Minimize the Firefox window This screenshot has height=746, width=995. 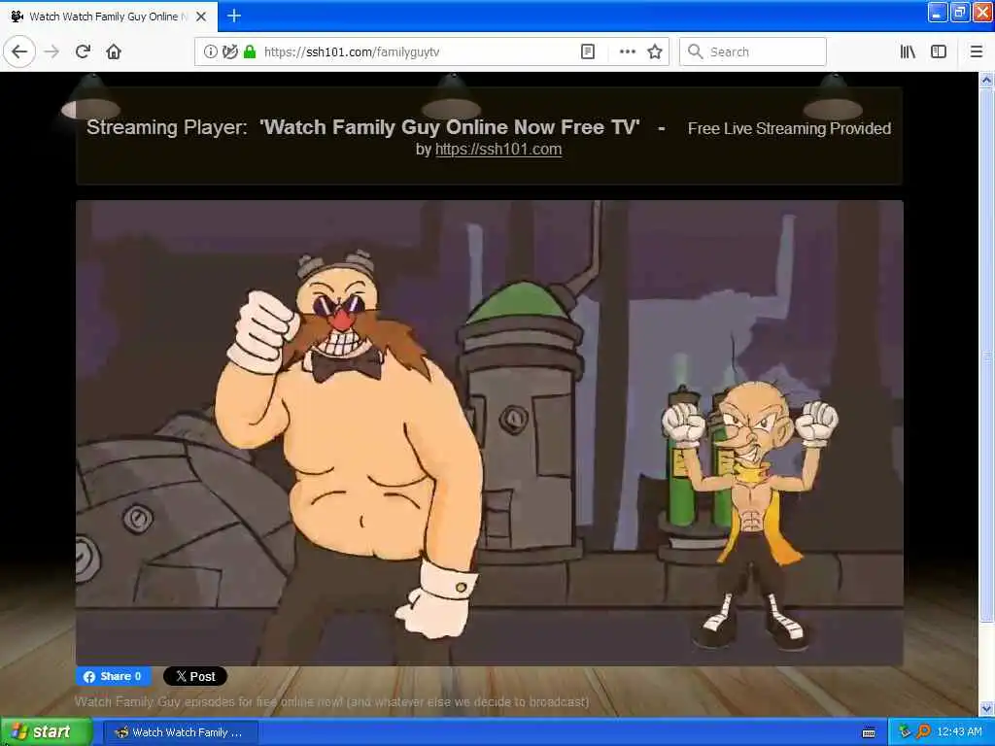938,12
